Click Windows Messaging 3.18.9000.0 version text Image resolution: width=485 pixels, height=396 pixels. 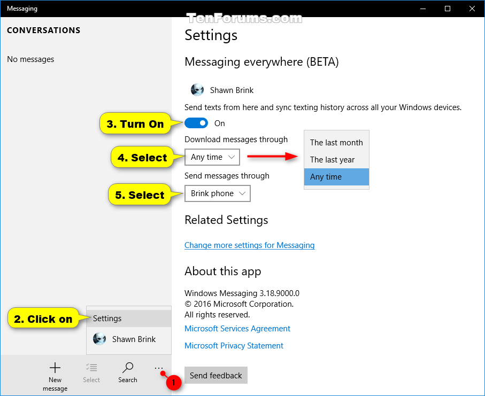pos(242,293)
